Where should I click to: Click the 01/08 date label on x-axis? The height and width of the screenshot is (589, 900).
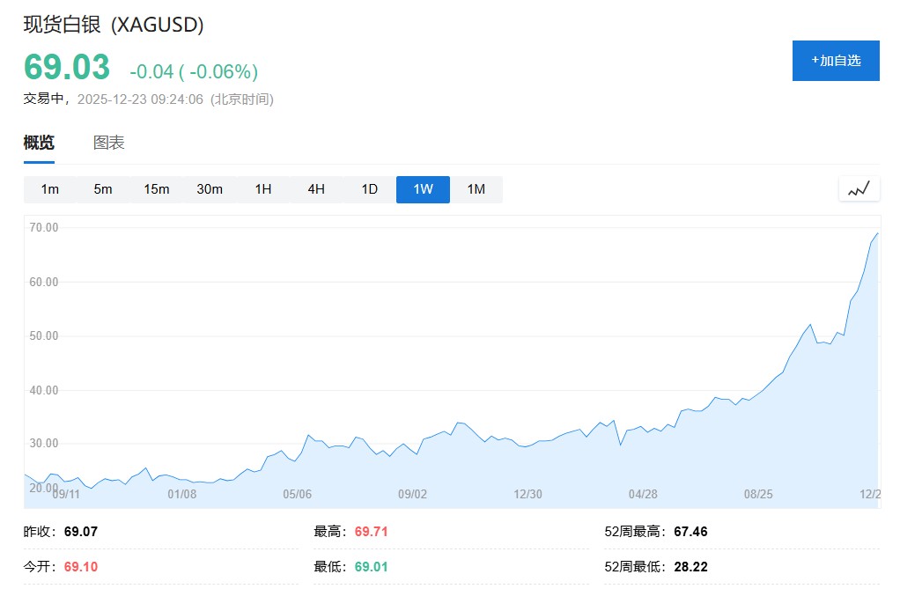pos(181,494)
